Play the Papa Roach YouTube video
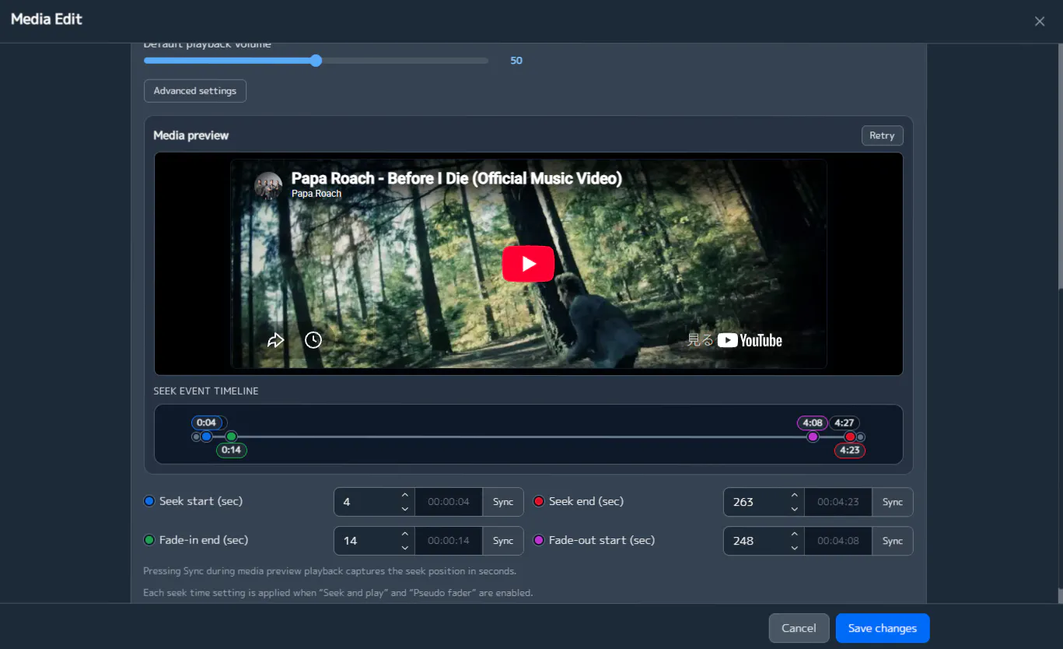Screen dimensions: 1063x649 coord(528,264)
